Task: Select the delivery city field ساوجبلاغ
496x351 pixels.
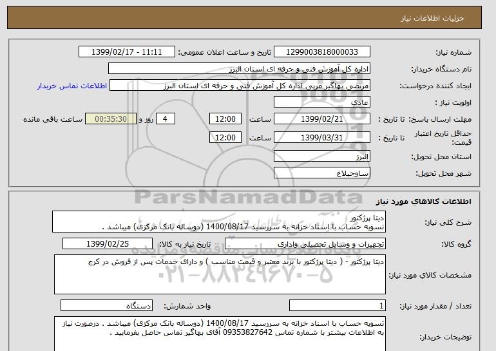Action: (321, 173)
